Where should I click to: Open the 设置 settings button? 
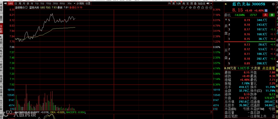[x=88, y=4]
